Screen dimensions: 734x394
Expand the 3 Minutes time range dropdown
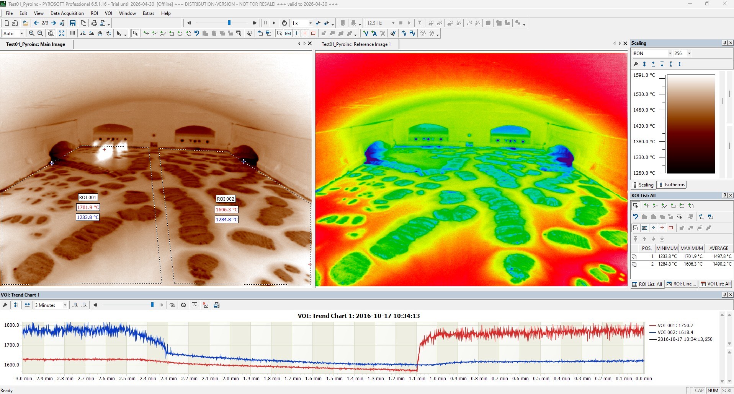pyautogui.click(x=65, y=305)
